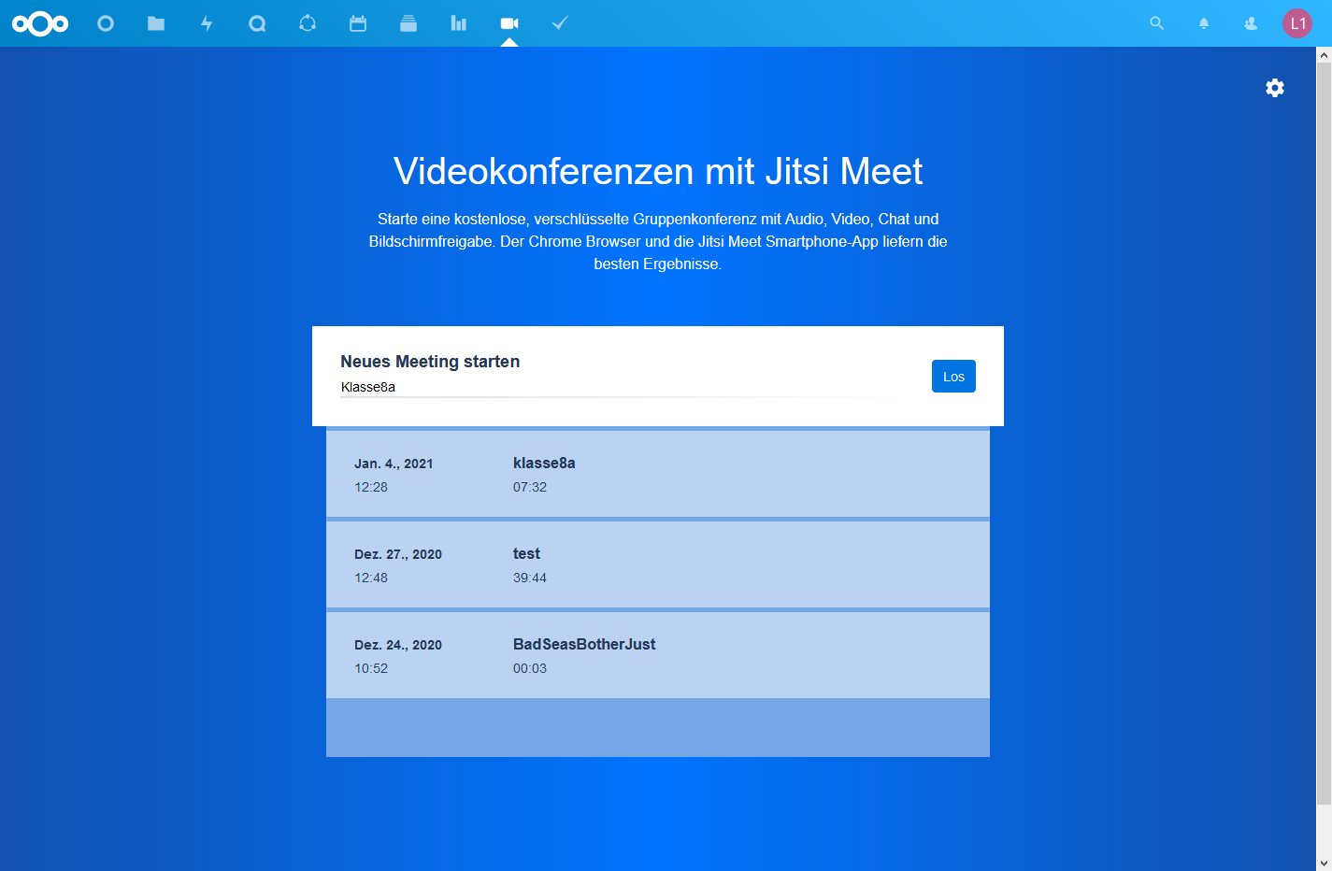Click the Nextcloud logo

tap(40, 23)
